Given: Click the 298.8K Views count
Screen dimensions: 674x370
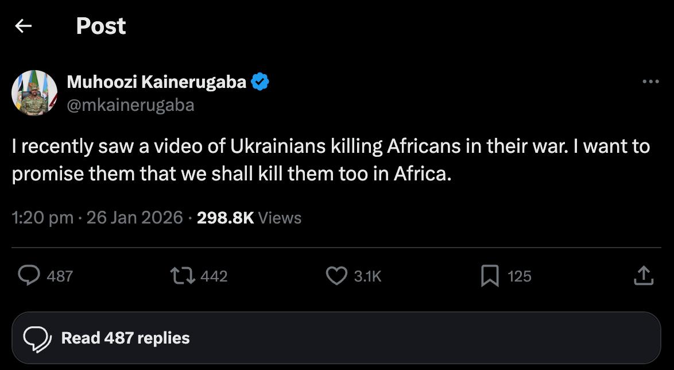Looking at the screenshot, I should (249, 218).
